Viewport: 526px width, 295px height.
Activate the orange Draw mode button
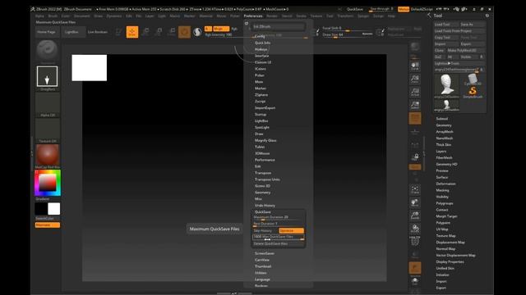(x=132, y=32)
